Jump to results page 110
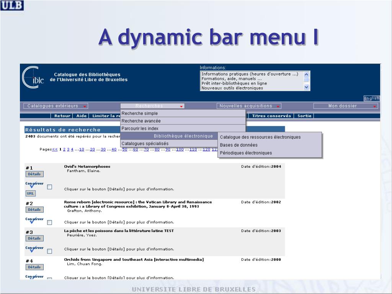 [x=193, y=149]
